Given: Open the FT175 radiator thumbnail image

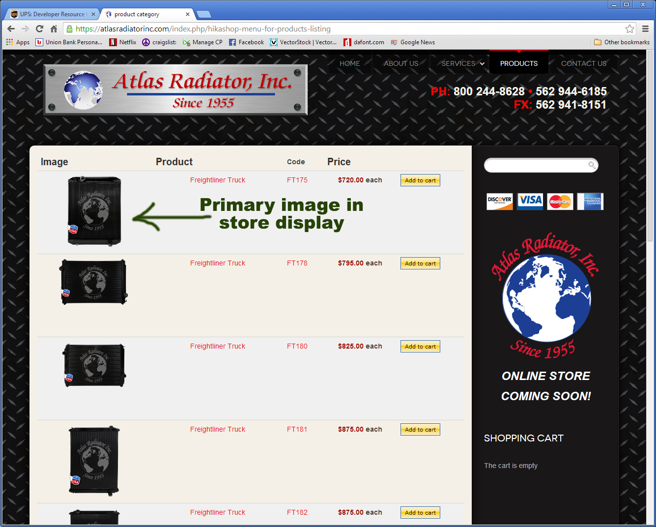Looking at the screenshot, I should click(x=94, y=211).
